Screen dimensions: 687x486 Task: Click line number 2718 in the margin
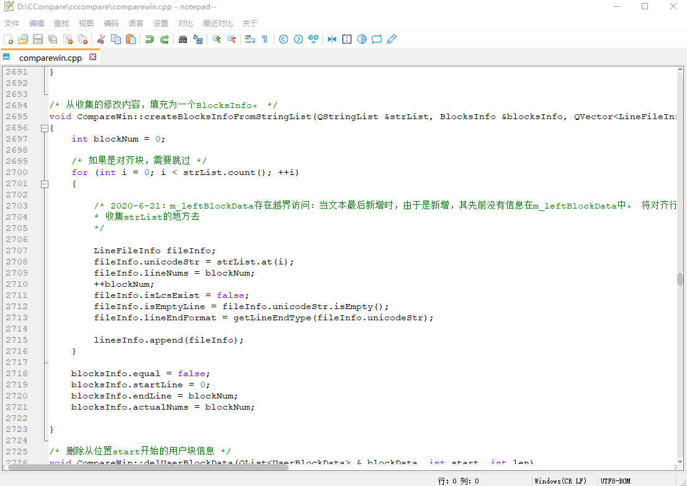coord(17,374)
